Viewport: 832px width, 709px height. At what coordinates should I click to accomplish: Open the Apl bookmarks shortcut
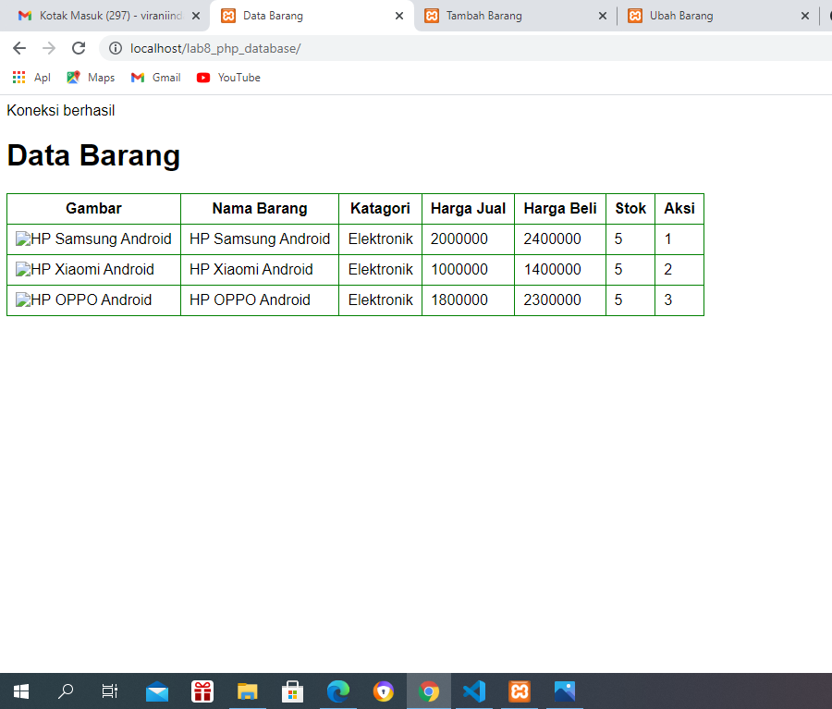(31, 78)
